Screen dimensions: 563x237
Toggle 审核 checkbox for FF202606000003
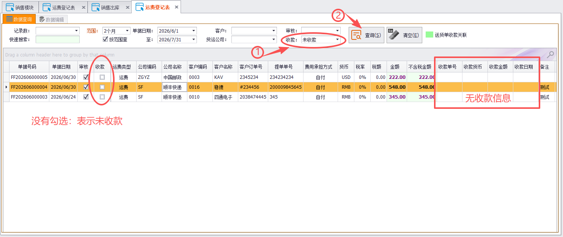pyautogui.click(x=86, y=97)
